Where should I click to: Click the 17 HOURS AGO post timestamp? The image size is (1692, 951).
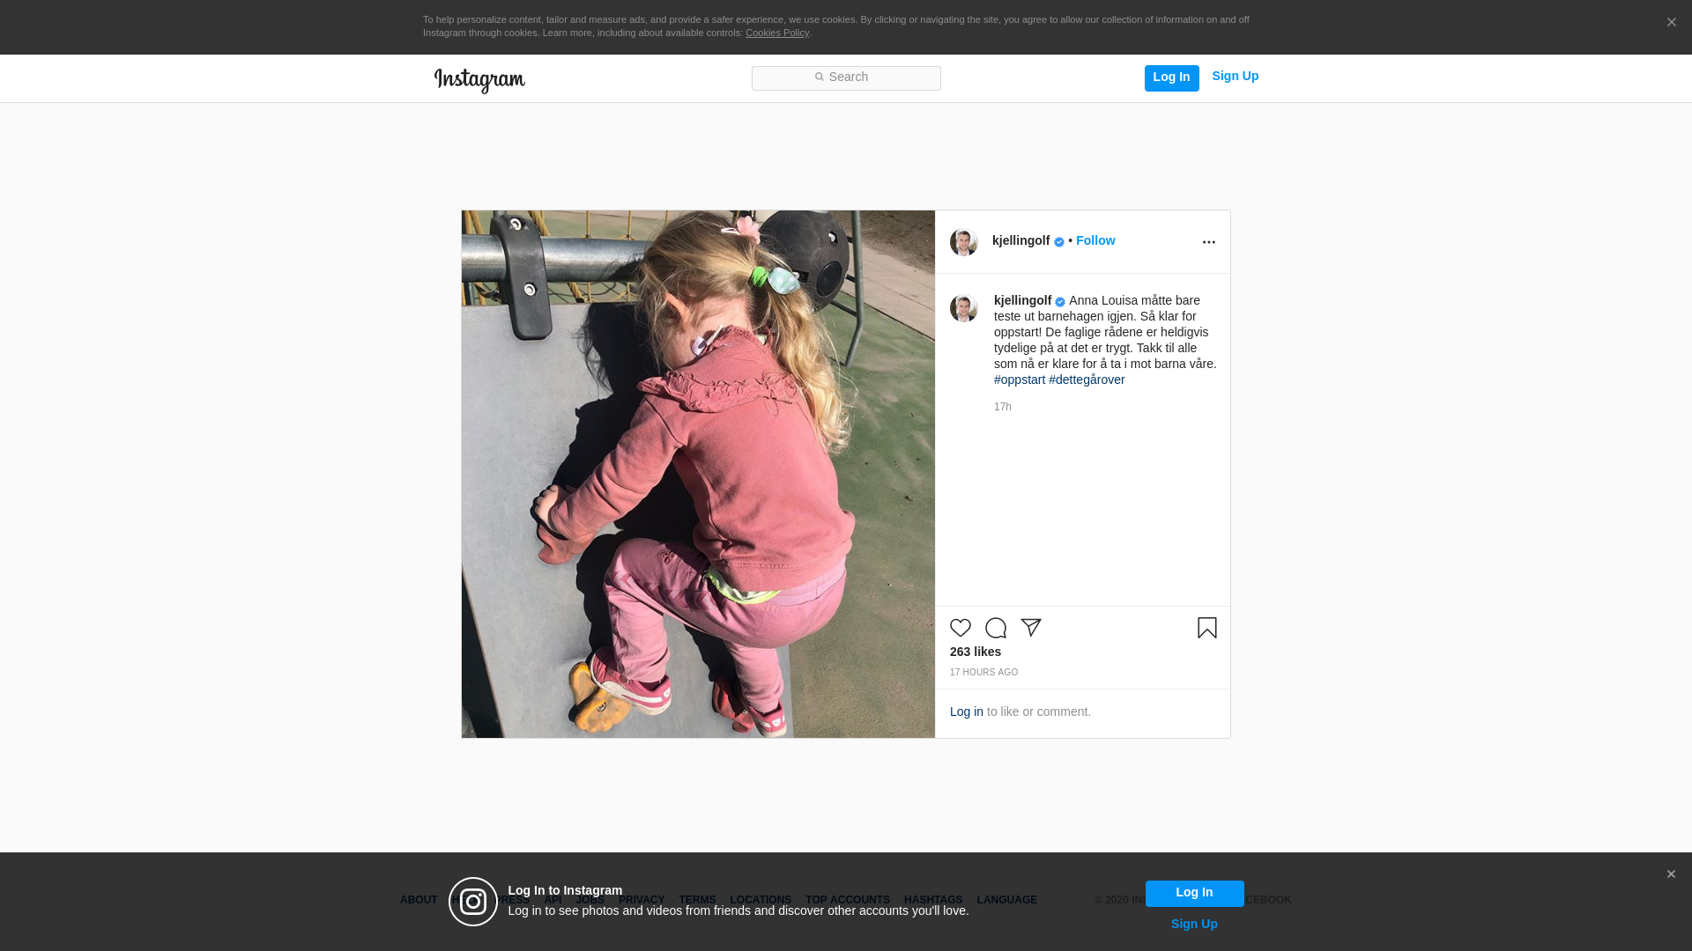983,673
